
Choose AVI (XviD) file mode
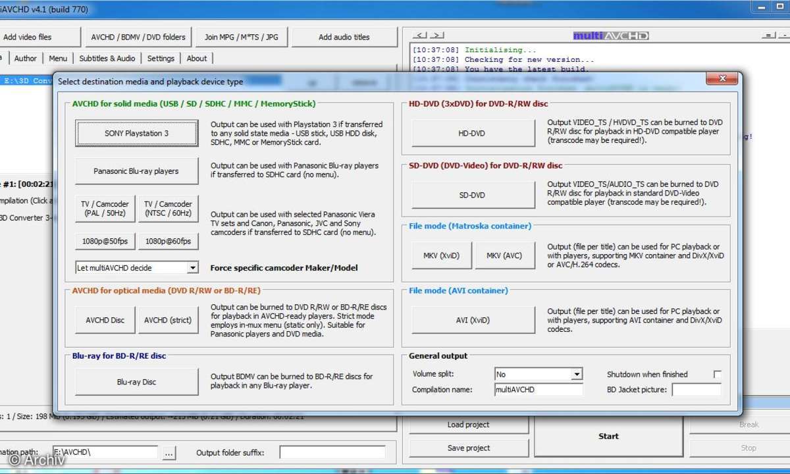point(473,320)
